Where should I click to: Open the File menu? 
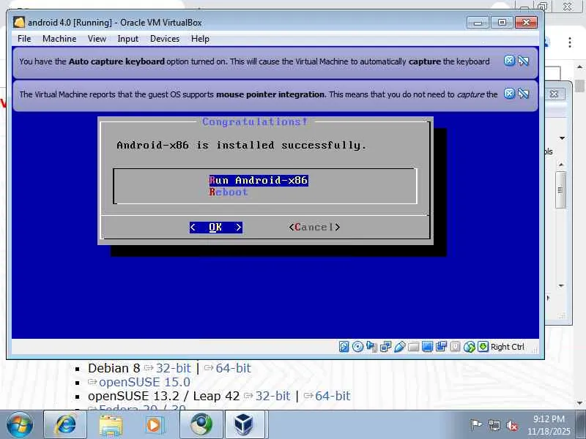(x=24, y=39)
